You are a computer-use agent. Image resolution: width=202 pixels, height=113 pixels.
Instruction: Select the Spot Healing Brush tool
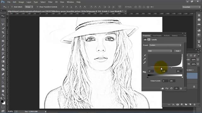3,41
